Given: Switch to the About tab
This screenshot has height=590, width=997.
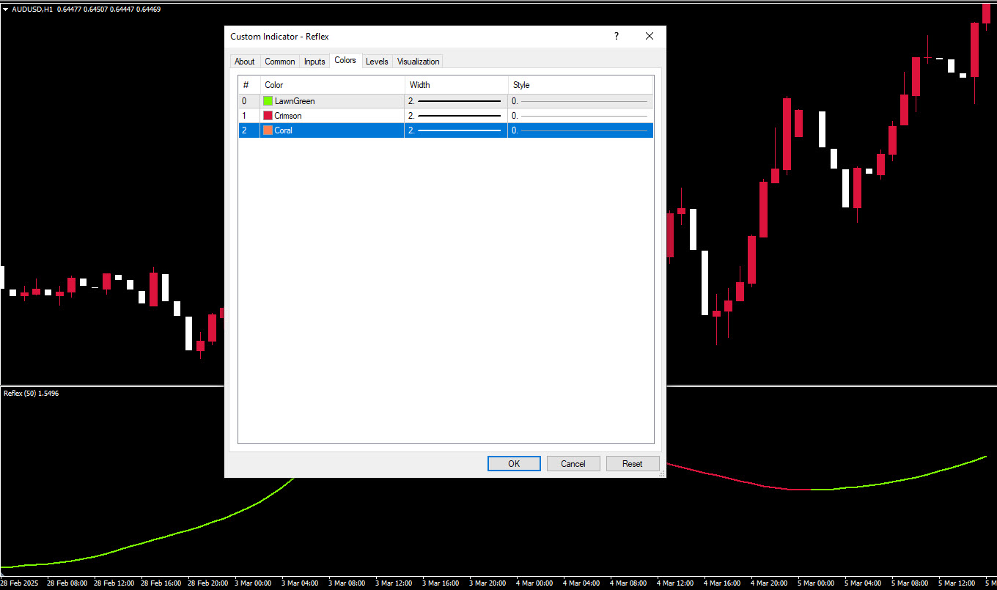Looking at the screenshot, I should point(244,62).
